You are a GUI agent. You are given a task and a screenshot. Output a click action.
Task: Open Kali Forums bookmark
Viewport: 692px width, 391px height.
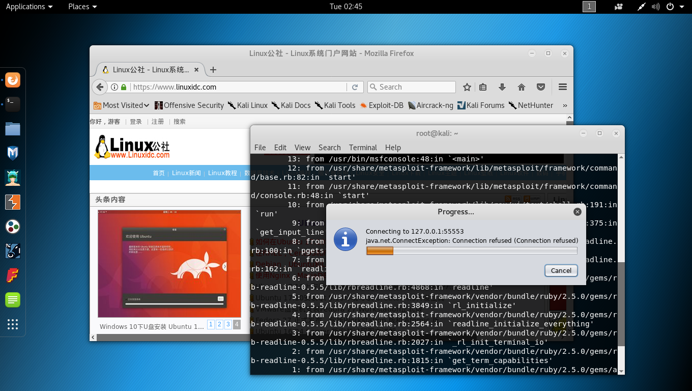pyautogui.click(x=481, y=105)
